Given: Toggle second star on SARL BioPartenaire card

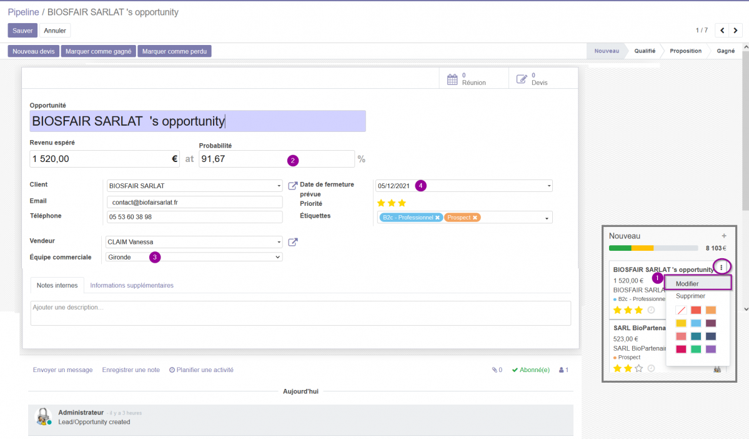Looking at the screenshot, I should (628, 368).
